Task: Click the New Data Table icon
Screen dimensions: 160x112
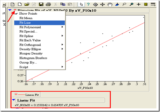Action: coord(13,4)
